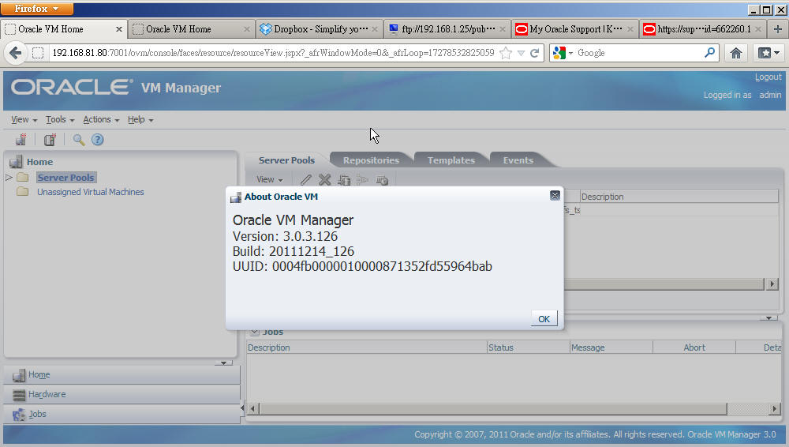Screen dimensions: 789x447
Task: Open the Help menu
Action: point(140,119)
